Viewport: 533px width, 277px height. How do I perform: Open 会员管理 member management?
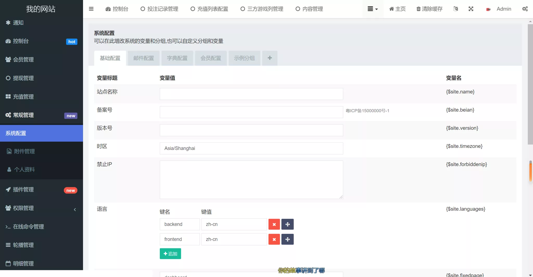point(23,59)
